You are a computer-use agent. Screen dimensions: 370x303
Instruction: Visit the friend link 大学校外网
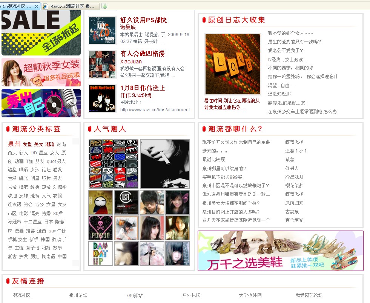(x=250, y=295)
